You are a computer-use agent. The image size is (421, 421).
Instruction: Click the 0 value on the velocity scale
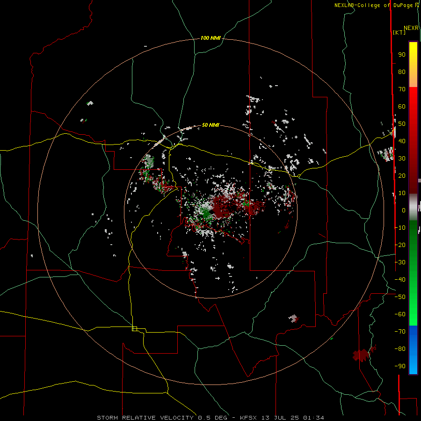tap(404, 210)
